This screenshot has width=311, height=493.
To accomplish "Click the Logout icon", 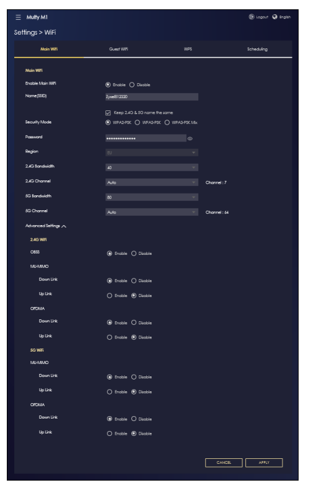I will [x=252, y=17].
